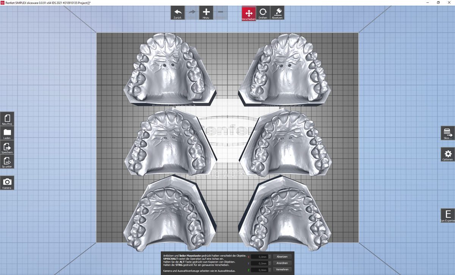The height and width of the screenshot is (275, 455).
Task: Open the Laden folder icon
Action: click(x=7, y=134)
